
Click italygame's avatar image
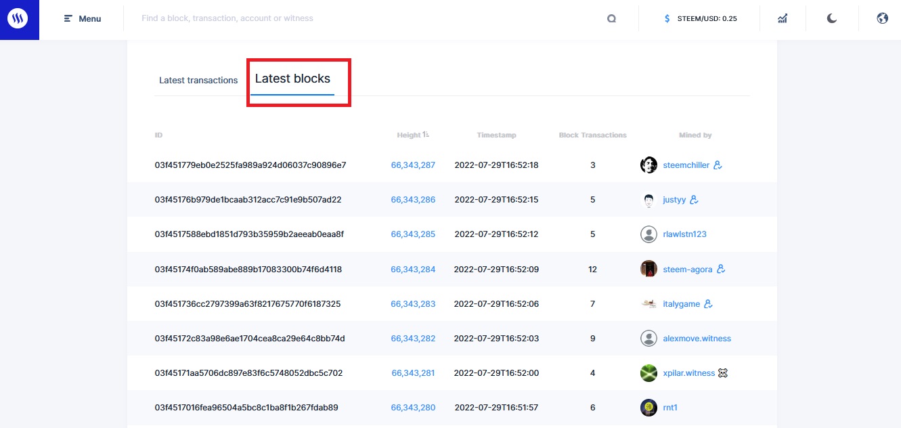[x=649, y=304]
